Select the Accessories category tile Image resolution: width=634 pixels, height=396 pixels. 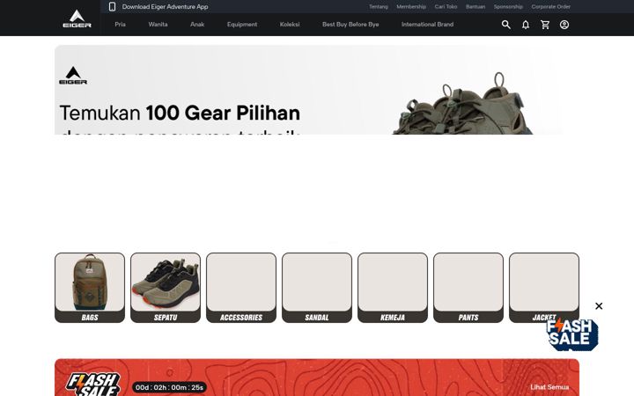click(241, 288)
